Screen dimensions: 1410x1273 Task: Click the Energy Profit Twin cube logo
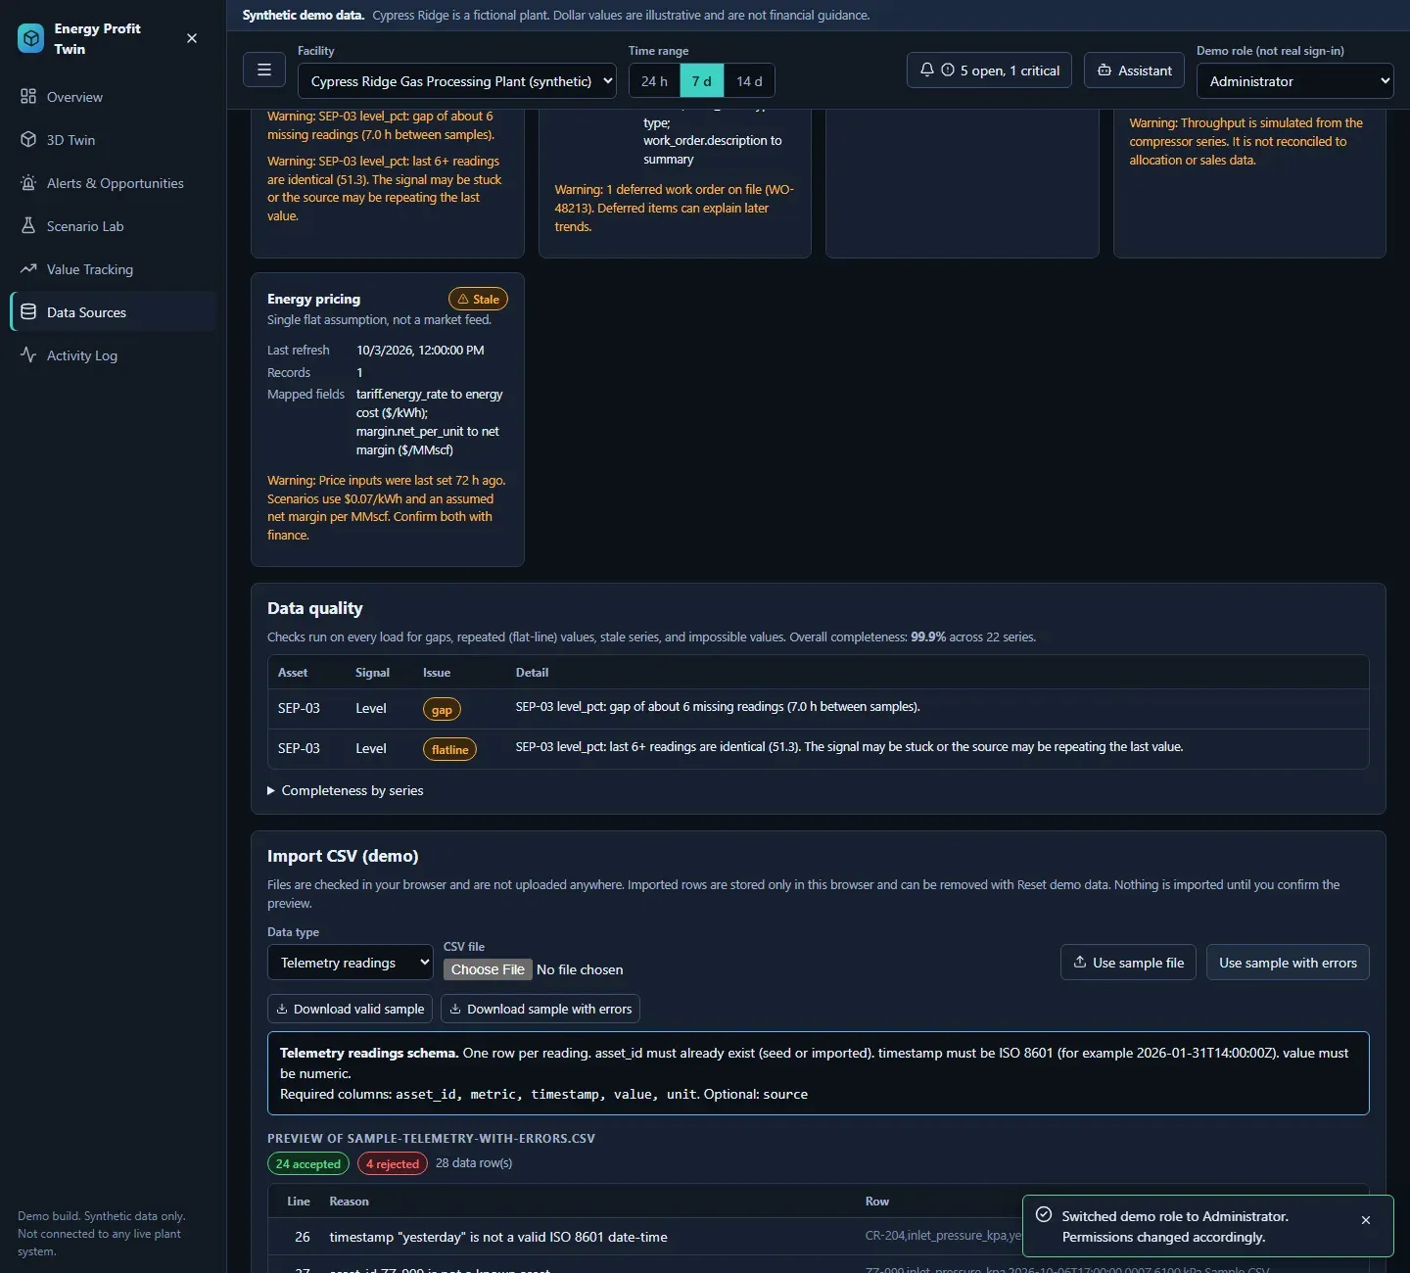click(30, 38)
